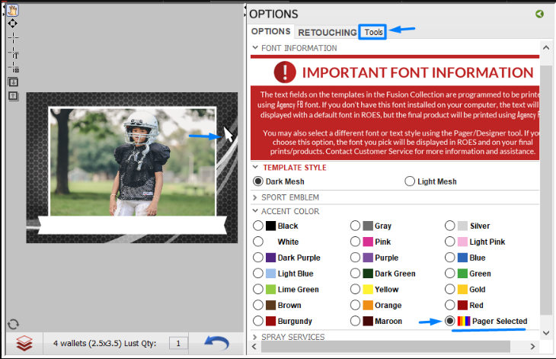Select the four-arrow move tool
556x359 pixels.
(x=13, y=24)
